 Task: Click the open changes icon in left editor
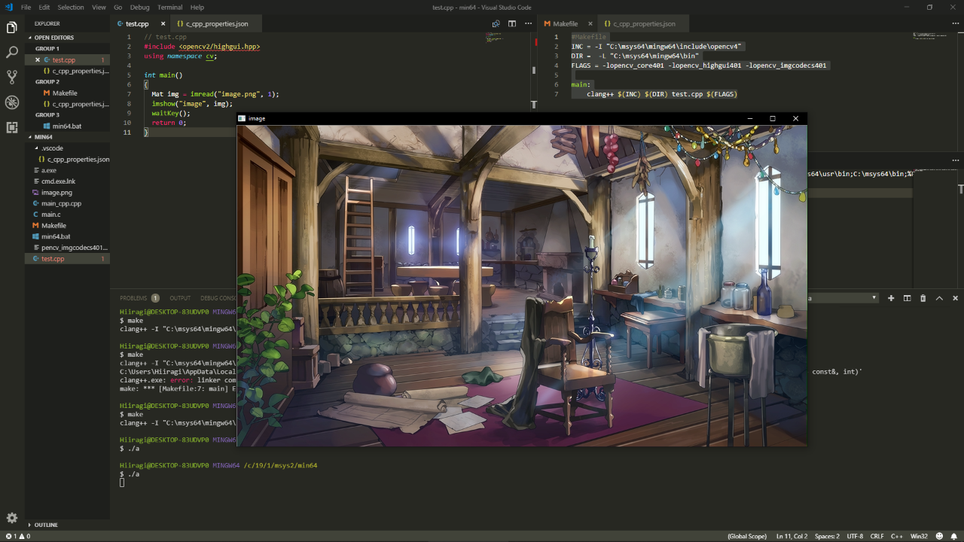[496, 23]
